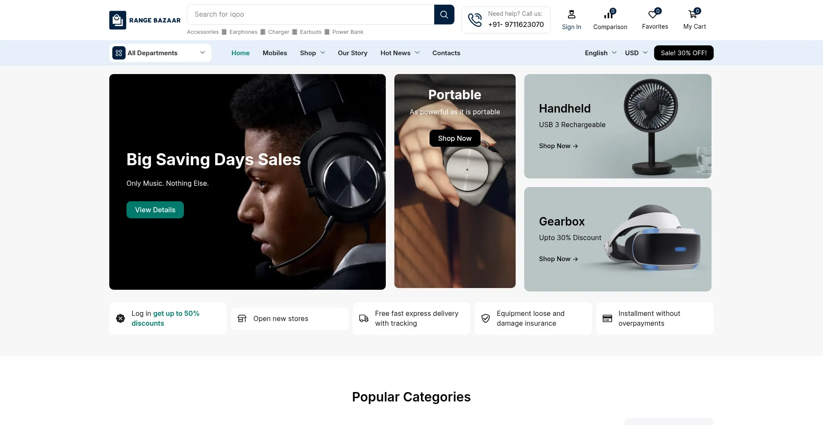Click the View Details button

pyautogui.click(x=155, y=210)
